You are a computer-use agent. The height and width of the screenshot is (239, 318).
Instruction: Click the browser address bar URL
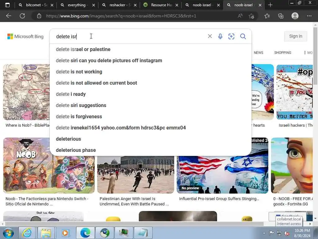(121, 16)
